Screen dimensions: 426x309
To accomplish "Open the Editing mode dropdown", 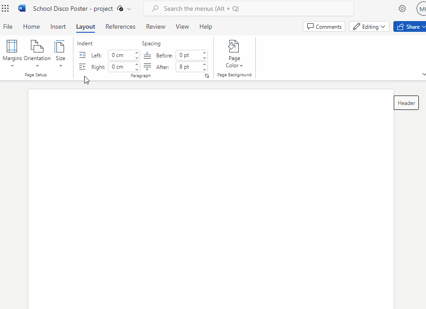I will click(369, 26).
